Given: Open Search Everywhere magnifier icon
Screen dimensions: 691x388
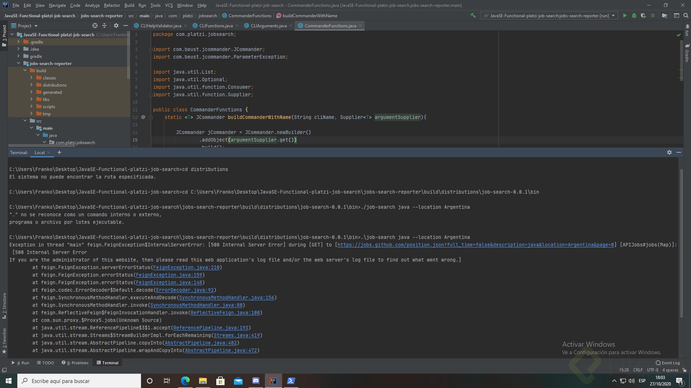Looking at the screenshot, I should click(x=686, y=15).
